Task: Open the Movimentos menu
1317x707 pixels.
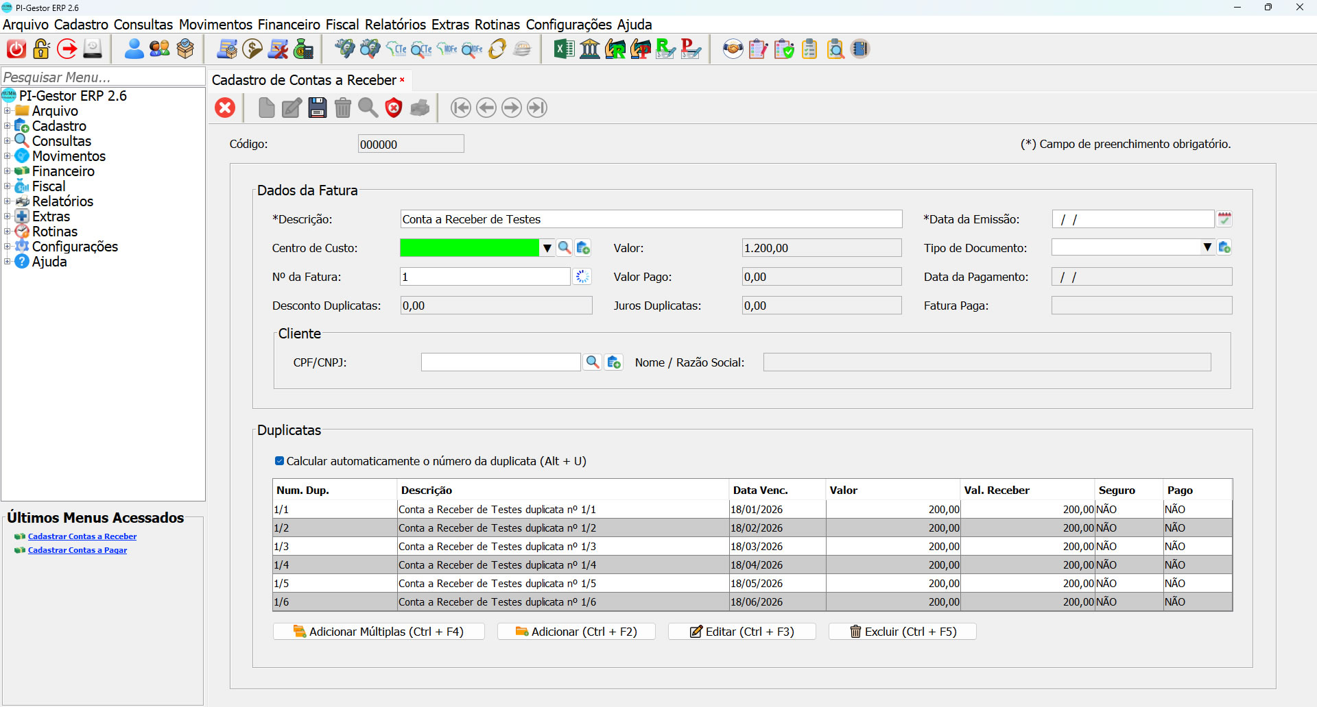Action: point(215,25)
